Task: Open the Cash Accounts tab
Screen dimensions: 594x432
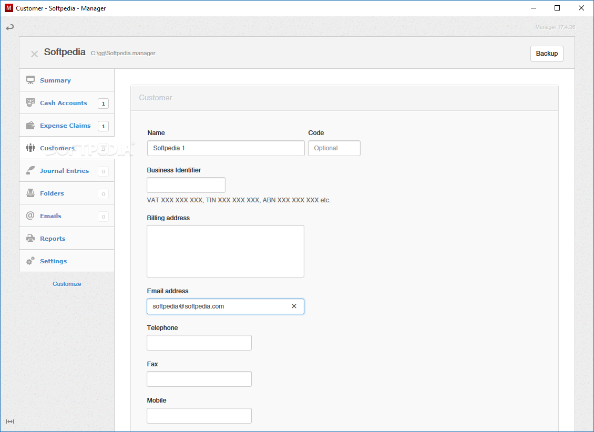Action: click(x=67, y=102)
